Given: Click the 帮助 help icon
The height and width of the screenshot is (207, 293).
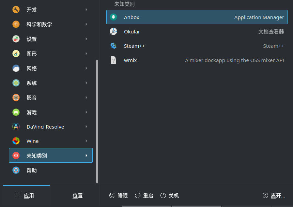Looking at the screenshot, I should (x=16, y=170).
